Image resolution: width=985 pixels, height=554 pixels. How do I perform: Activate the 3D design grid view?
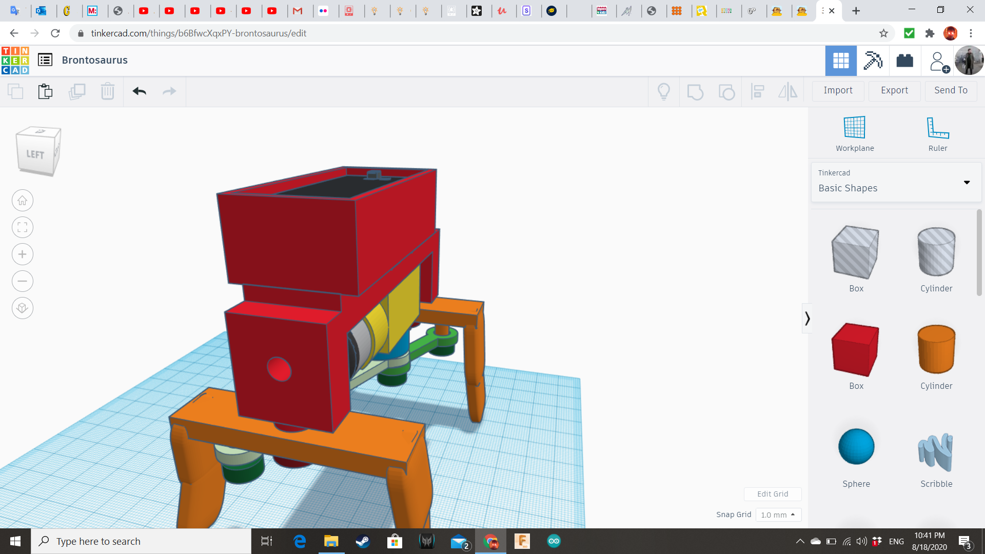click(841, 61)
